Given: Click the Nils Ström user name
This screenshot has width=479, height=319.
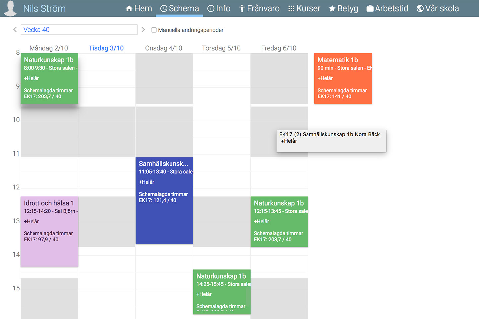Looking at the screenshot, I should click(44, 8).
